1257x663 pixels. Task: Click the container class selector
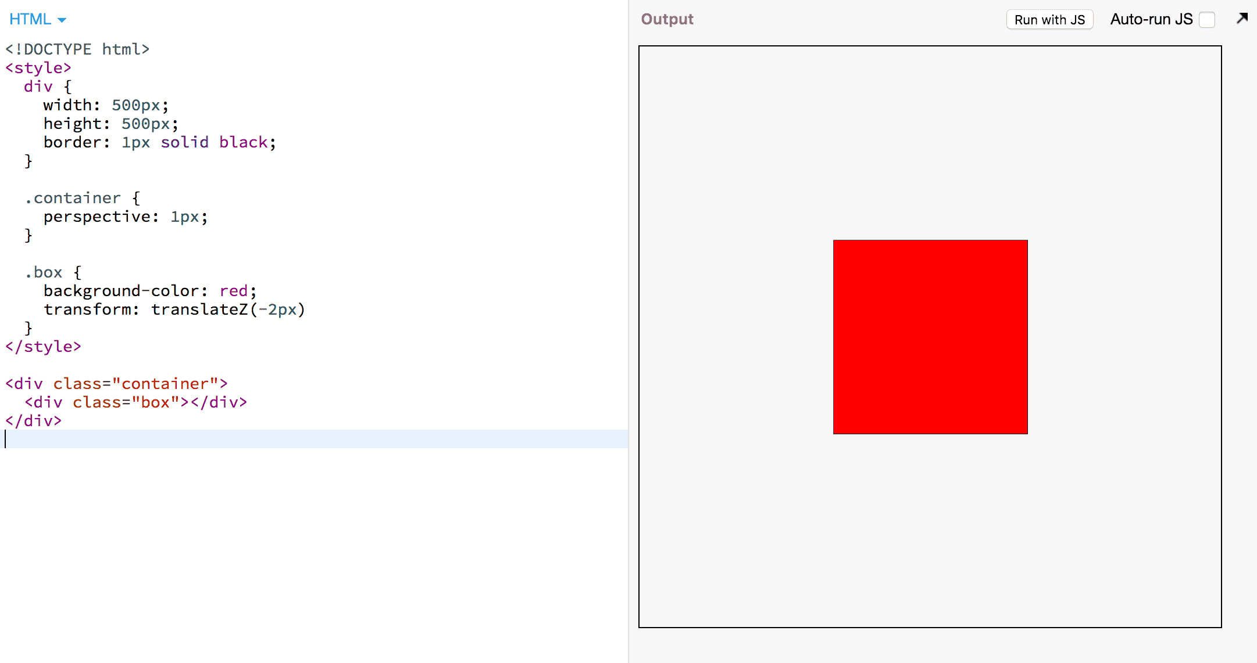coord(71,197)
